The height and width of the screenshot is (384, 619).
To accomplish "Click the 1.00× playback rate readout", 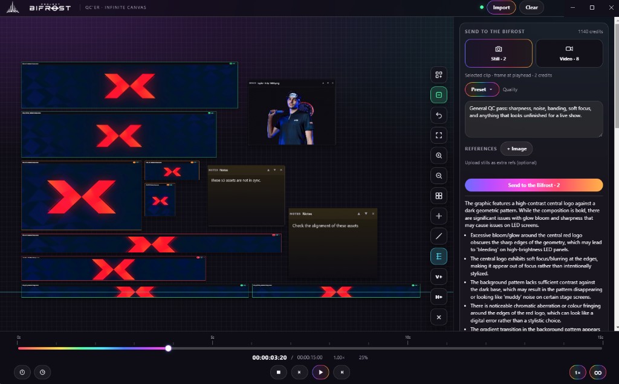I will (339, 357).
